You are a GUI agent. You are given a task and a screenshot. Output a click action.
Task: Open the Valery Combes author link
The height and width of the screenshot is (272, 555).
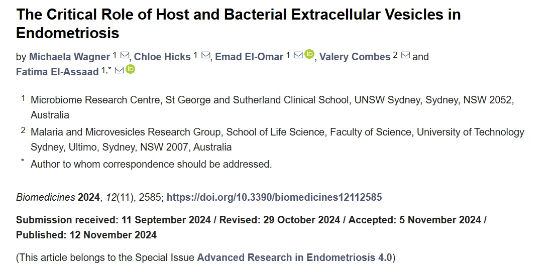(x=355, y=57)
